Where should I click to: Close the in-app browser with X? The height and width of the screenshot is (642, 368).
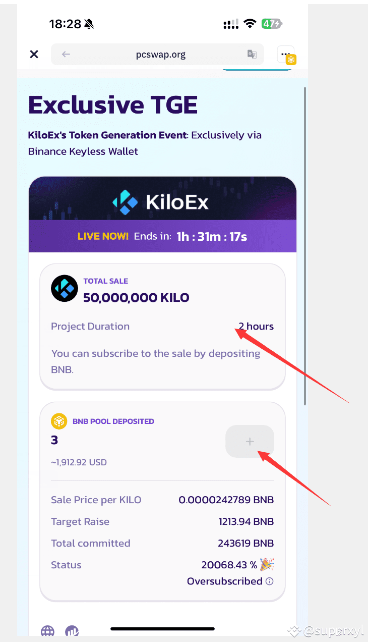34,54
